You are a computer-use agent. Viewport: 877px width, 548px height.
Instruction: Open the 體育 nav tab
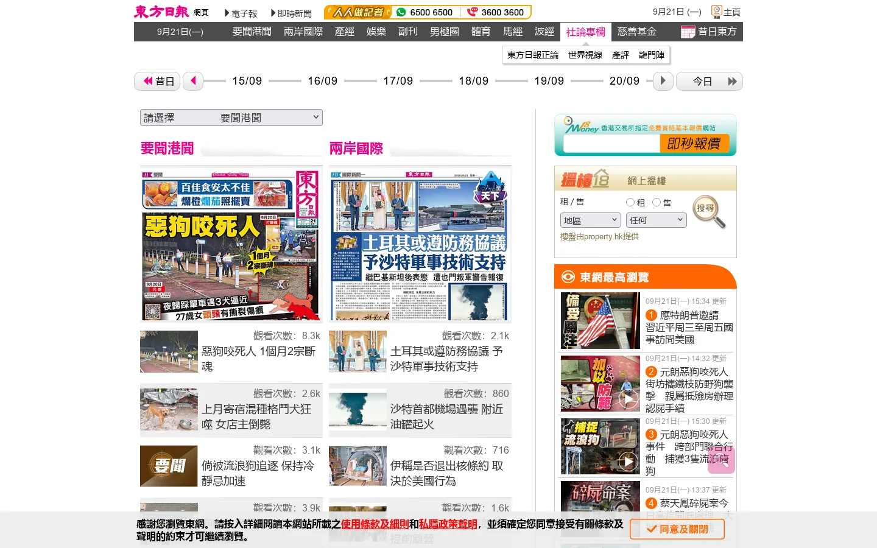[x=481, y=32]
